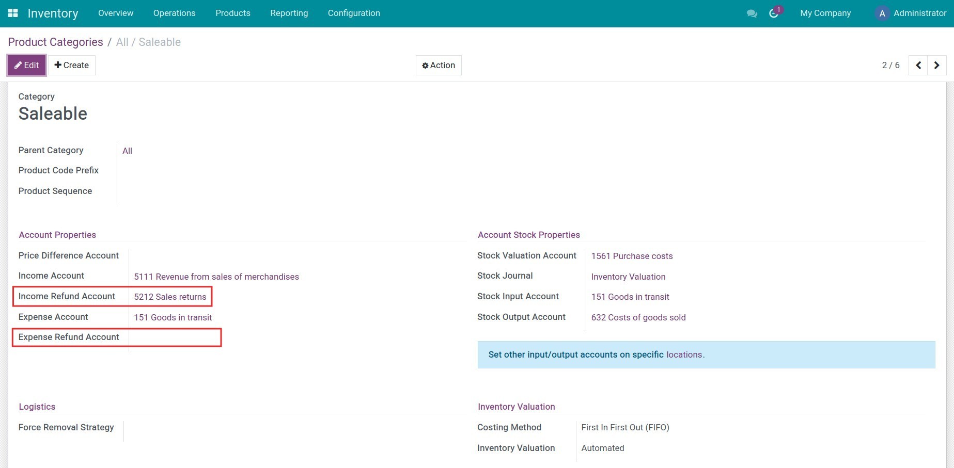View activities via the clock icon

click(773, 14)
